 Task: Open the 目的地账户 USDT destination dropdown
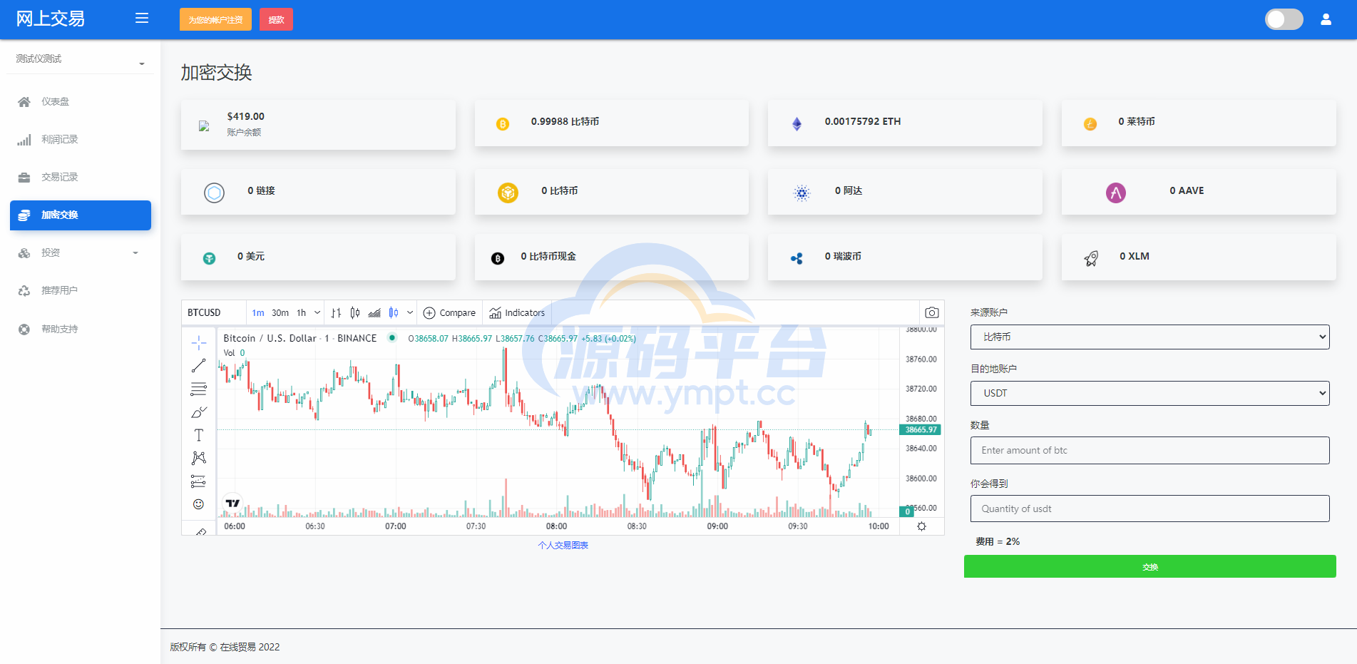pyautogui.click(x=1149, y=393)
